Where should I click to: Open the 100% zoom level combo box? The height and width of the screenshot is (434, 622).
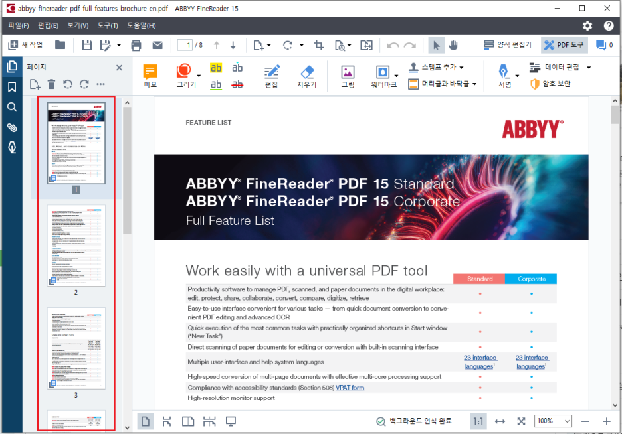(x=553, y=421)
